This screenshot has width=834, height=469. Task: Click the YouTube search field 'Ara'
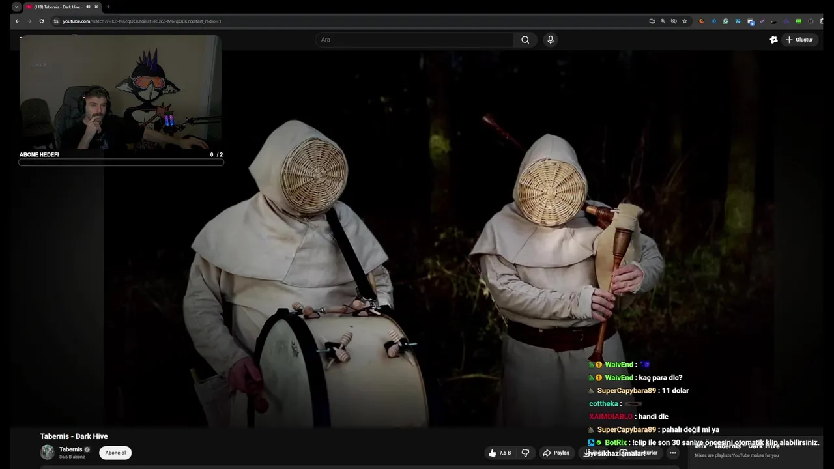415,40
